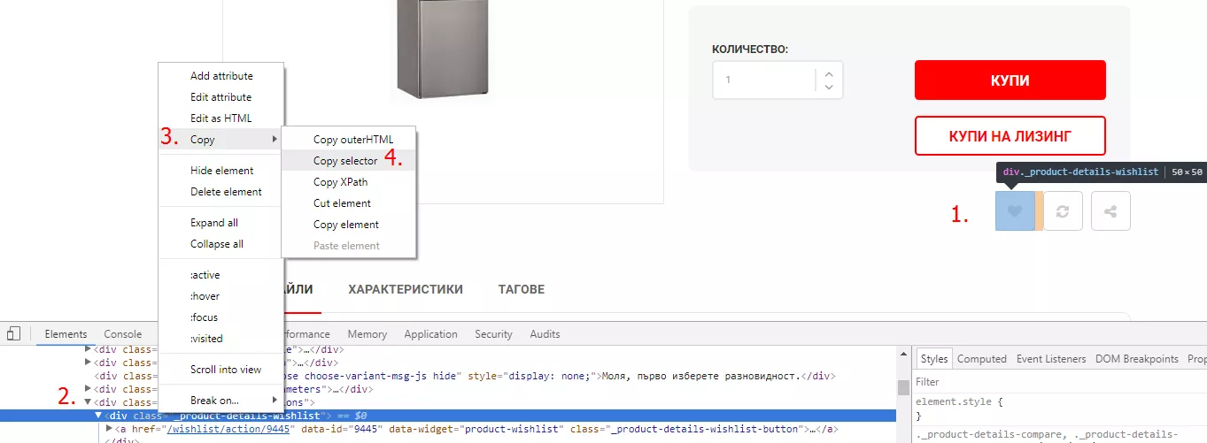Switch to the Console DevTools tab
The image size is (1207, 443).
point(123,334)
